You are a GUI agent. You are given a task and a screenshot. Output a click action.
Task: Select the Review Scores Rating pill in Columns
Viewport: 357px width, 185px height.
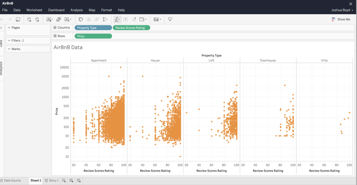[x=131, y=28]
